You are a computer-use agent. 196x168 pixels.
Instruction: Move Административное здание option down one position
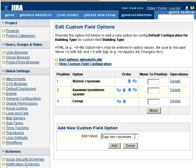coord(130,90)
